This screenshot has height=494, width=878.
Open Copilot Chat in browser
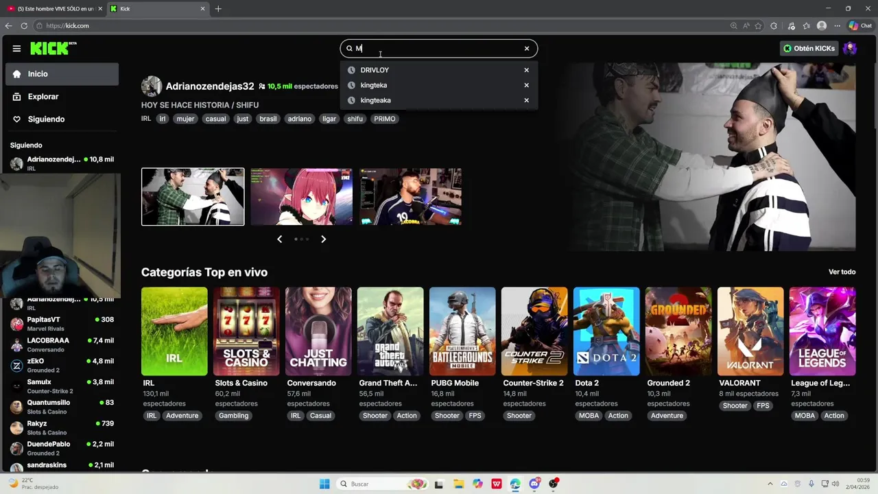click(x=859, y=26)
